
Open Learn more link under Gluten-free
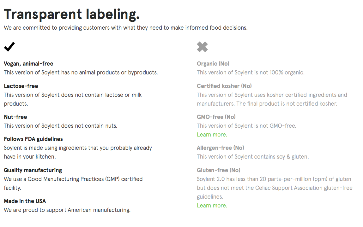(x=212, y=206)
